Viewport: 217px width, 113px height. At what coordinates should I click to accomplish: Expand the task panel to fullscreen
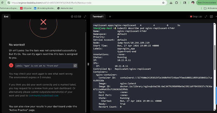click(x=85, y=17)
